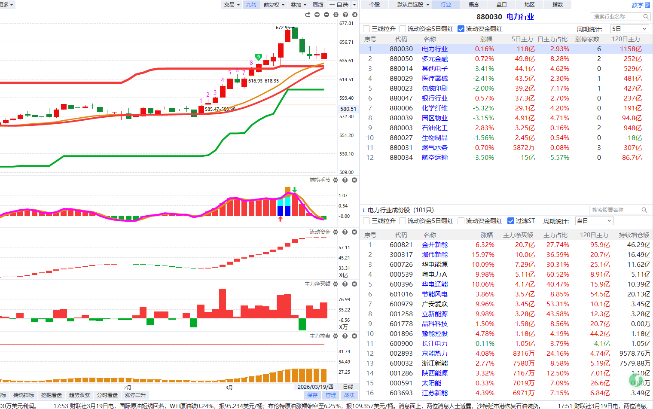Image resolution: width=653 pixels, height=409 pixels.
Task: Click the redo arrow icon above main chart
Action: point(308,15)
